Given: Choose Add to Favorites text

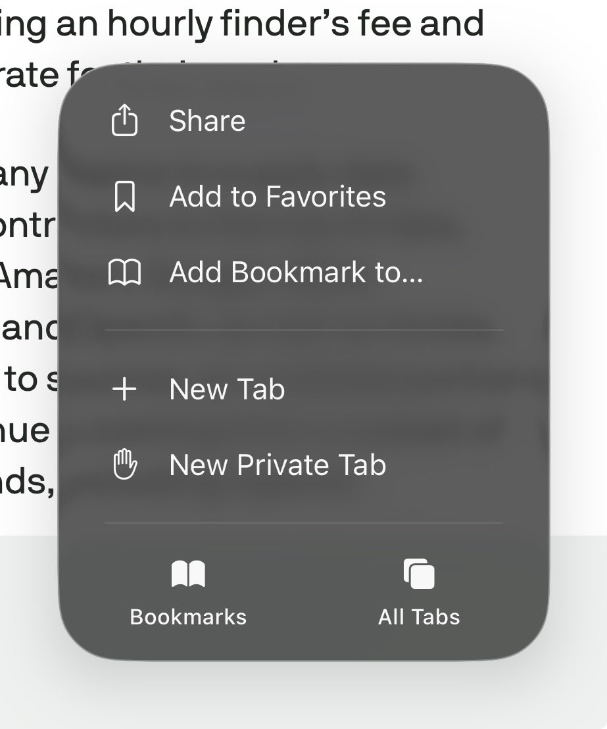Looking at the screenshot, I should [278, 196].
